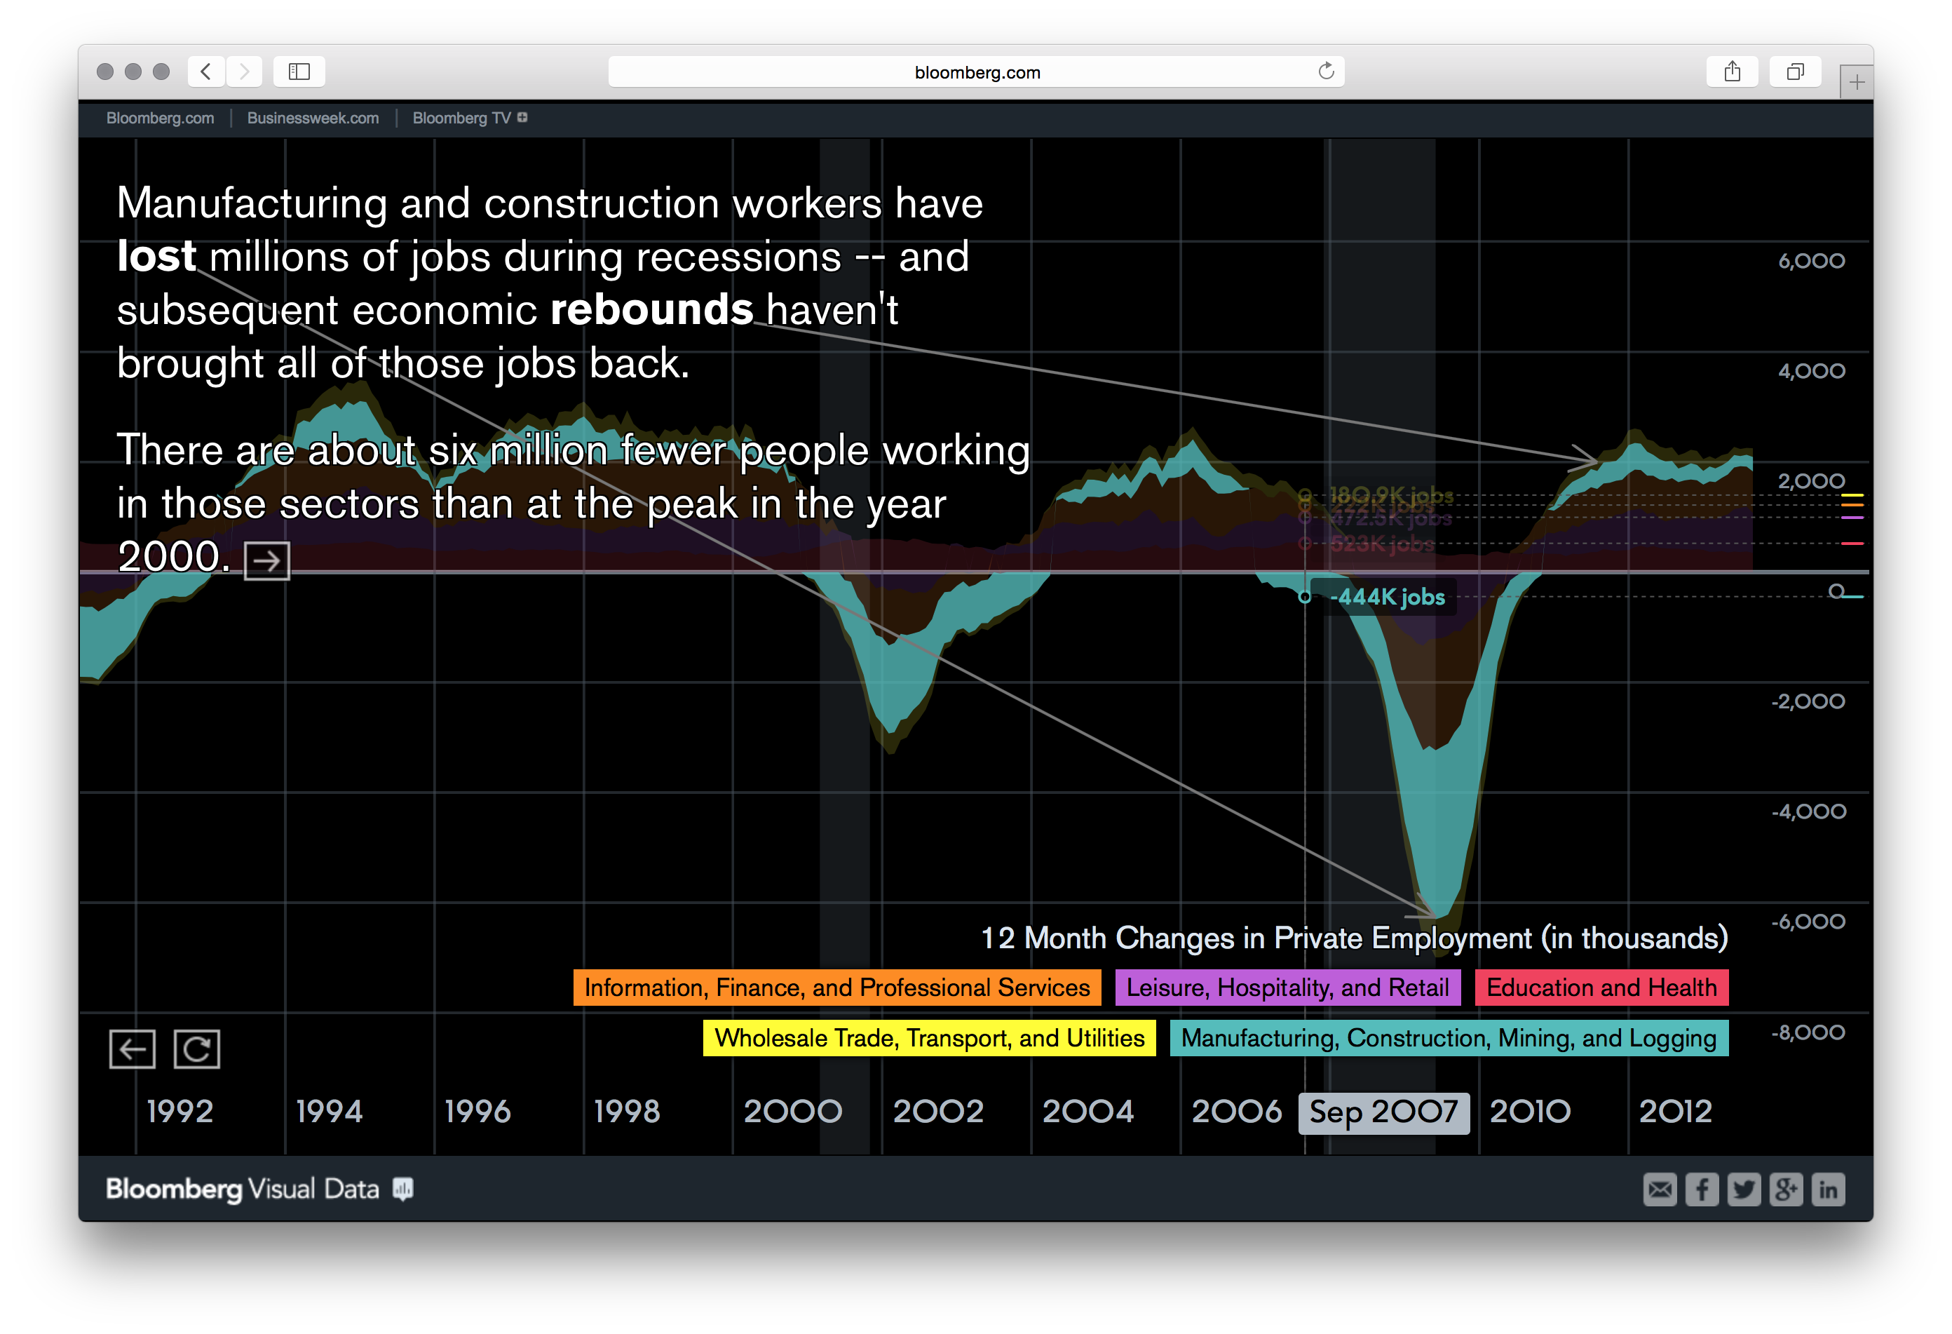This screenshot has height=1334, width=1952.
Task: Click the replay/restart animation icon
Action: click(198, 1049)
